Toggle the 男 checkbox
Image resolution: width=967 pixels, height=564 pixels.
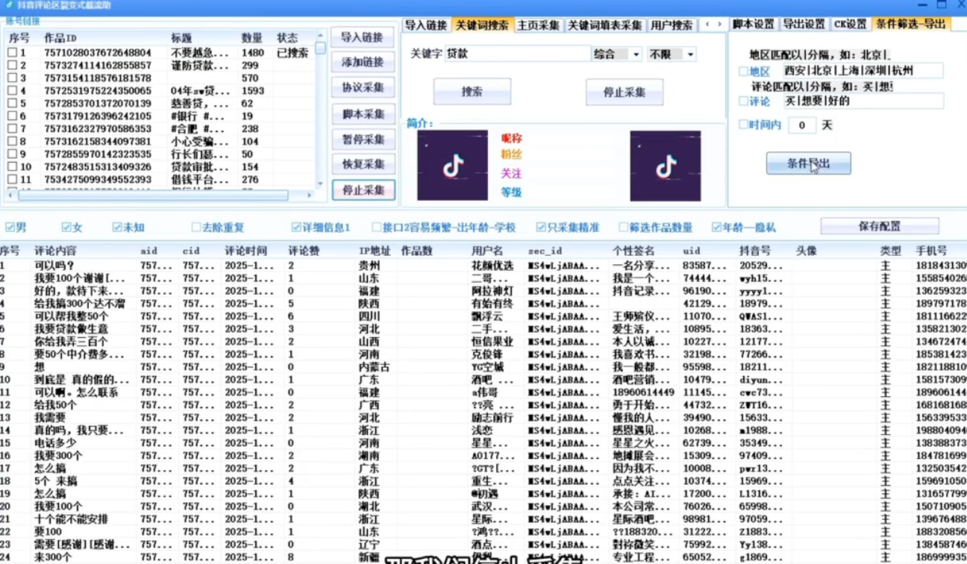tap(10, 227)
